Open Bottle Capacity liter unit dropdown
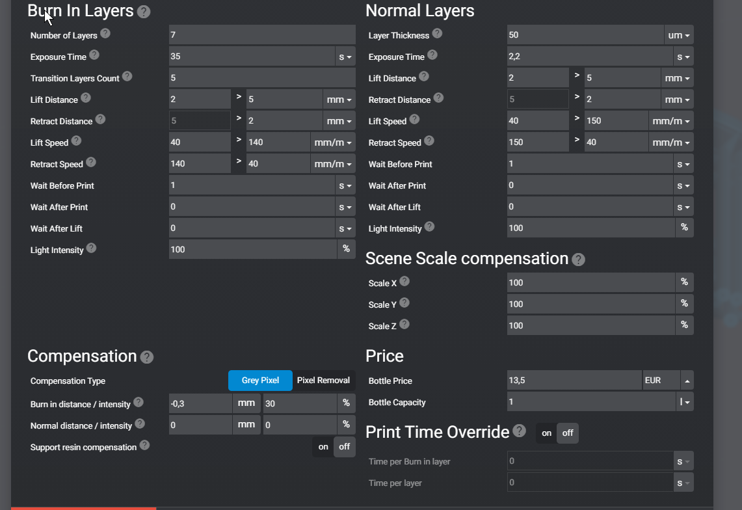The width and height of the screenshot is (742, 510). click(685, 402)
